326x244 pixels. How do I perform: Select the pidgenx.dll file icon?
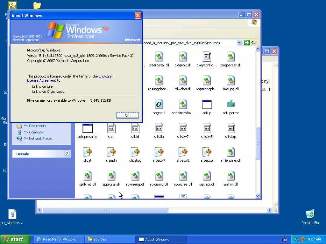[x=183, y=57]
